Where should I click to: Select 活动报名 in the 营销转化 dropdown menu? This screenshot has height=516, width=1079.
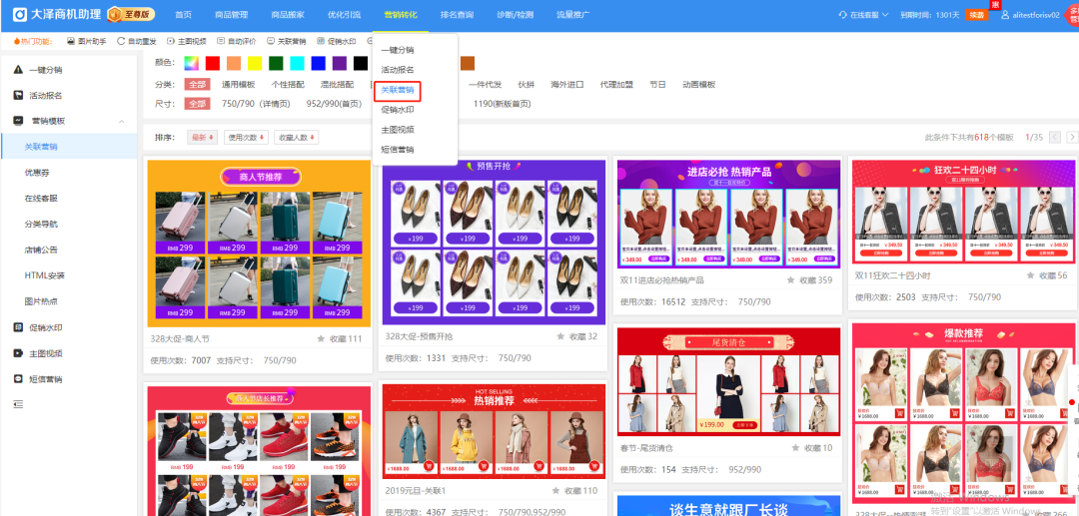pyautogui.click(x=398, y=70)
